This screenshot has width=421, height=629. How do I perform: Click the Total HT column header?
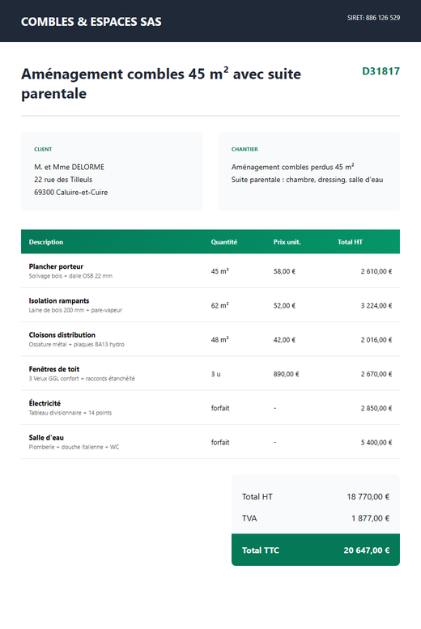tap(350, 242)
